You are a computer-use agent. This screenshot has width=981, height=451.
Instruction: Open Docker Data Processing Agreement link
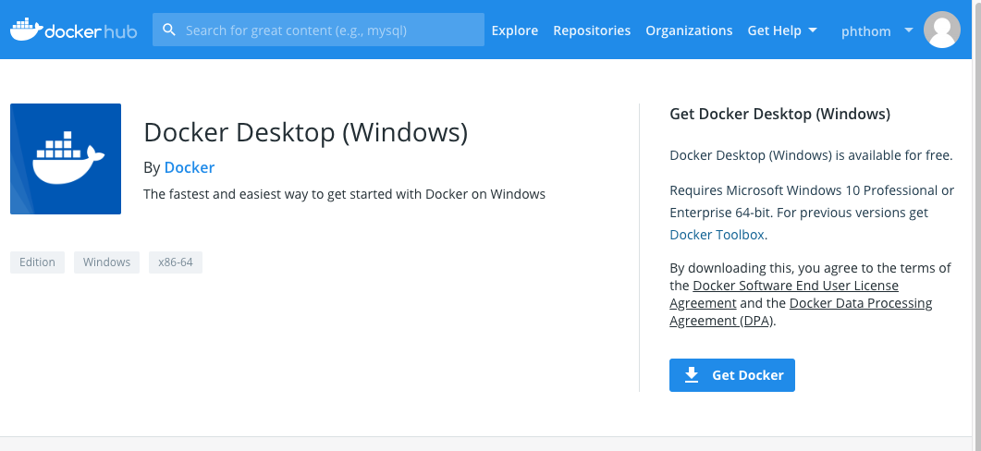click(x=860, y=303)
